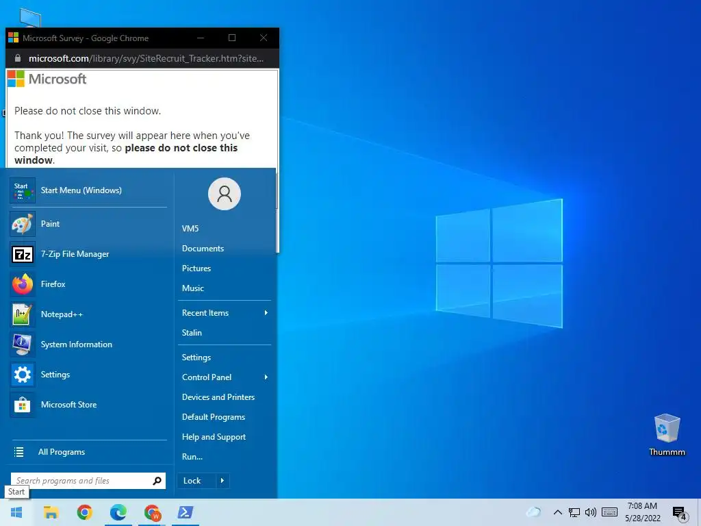Open Help and Support
The width and height of the screenshot is (701, 526).
tap(214, 437)
